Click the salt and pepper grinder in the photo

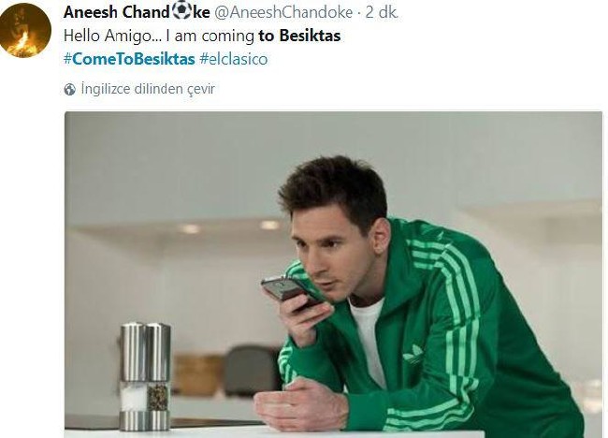(x=145, y=377)
